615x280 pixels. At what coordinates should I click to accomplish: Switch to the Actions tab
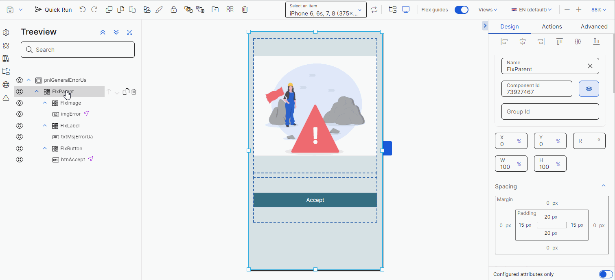(552, 26)
